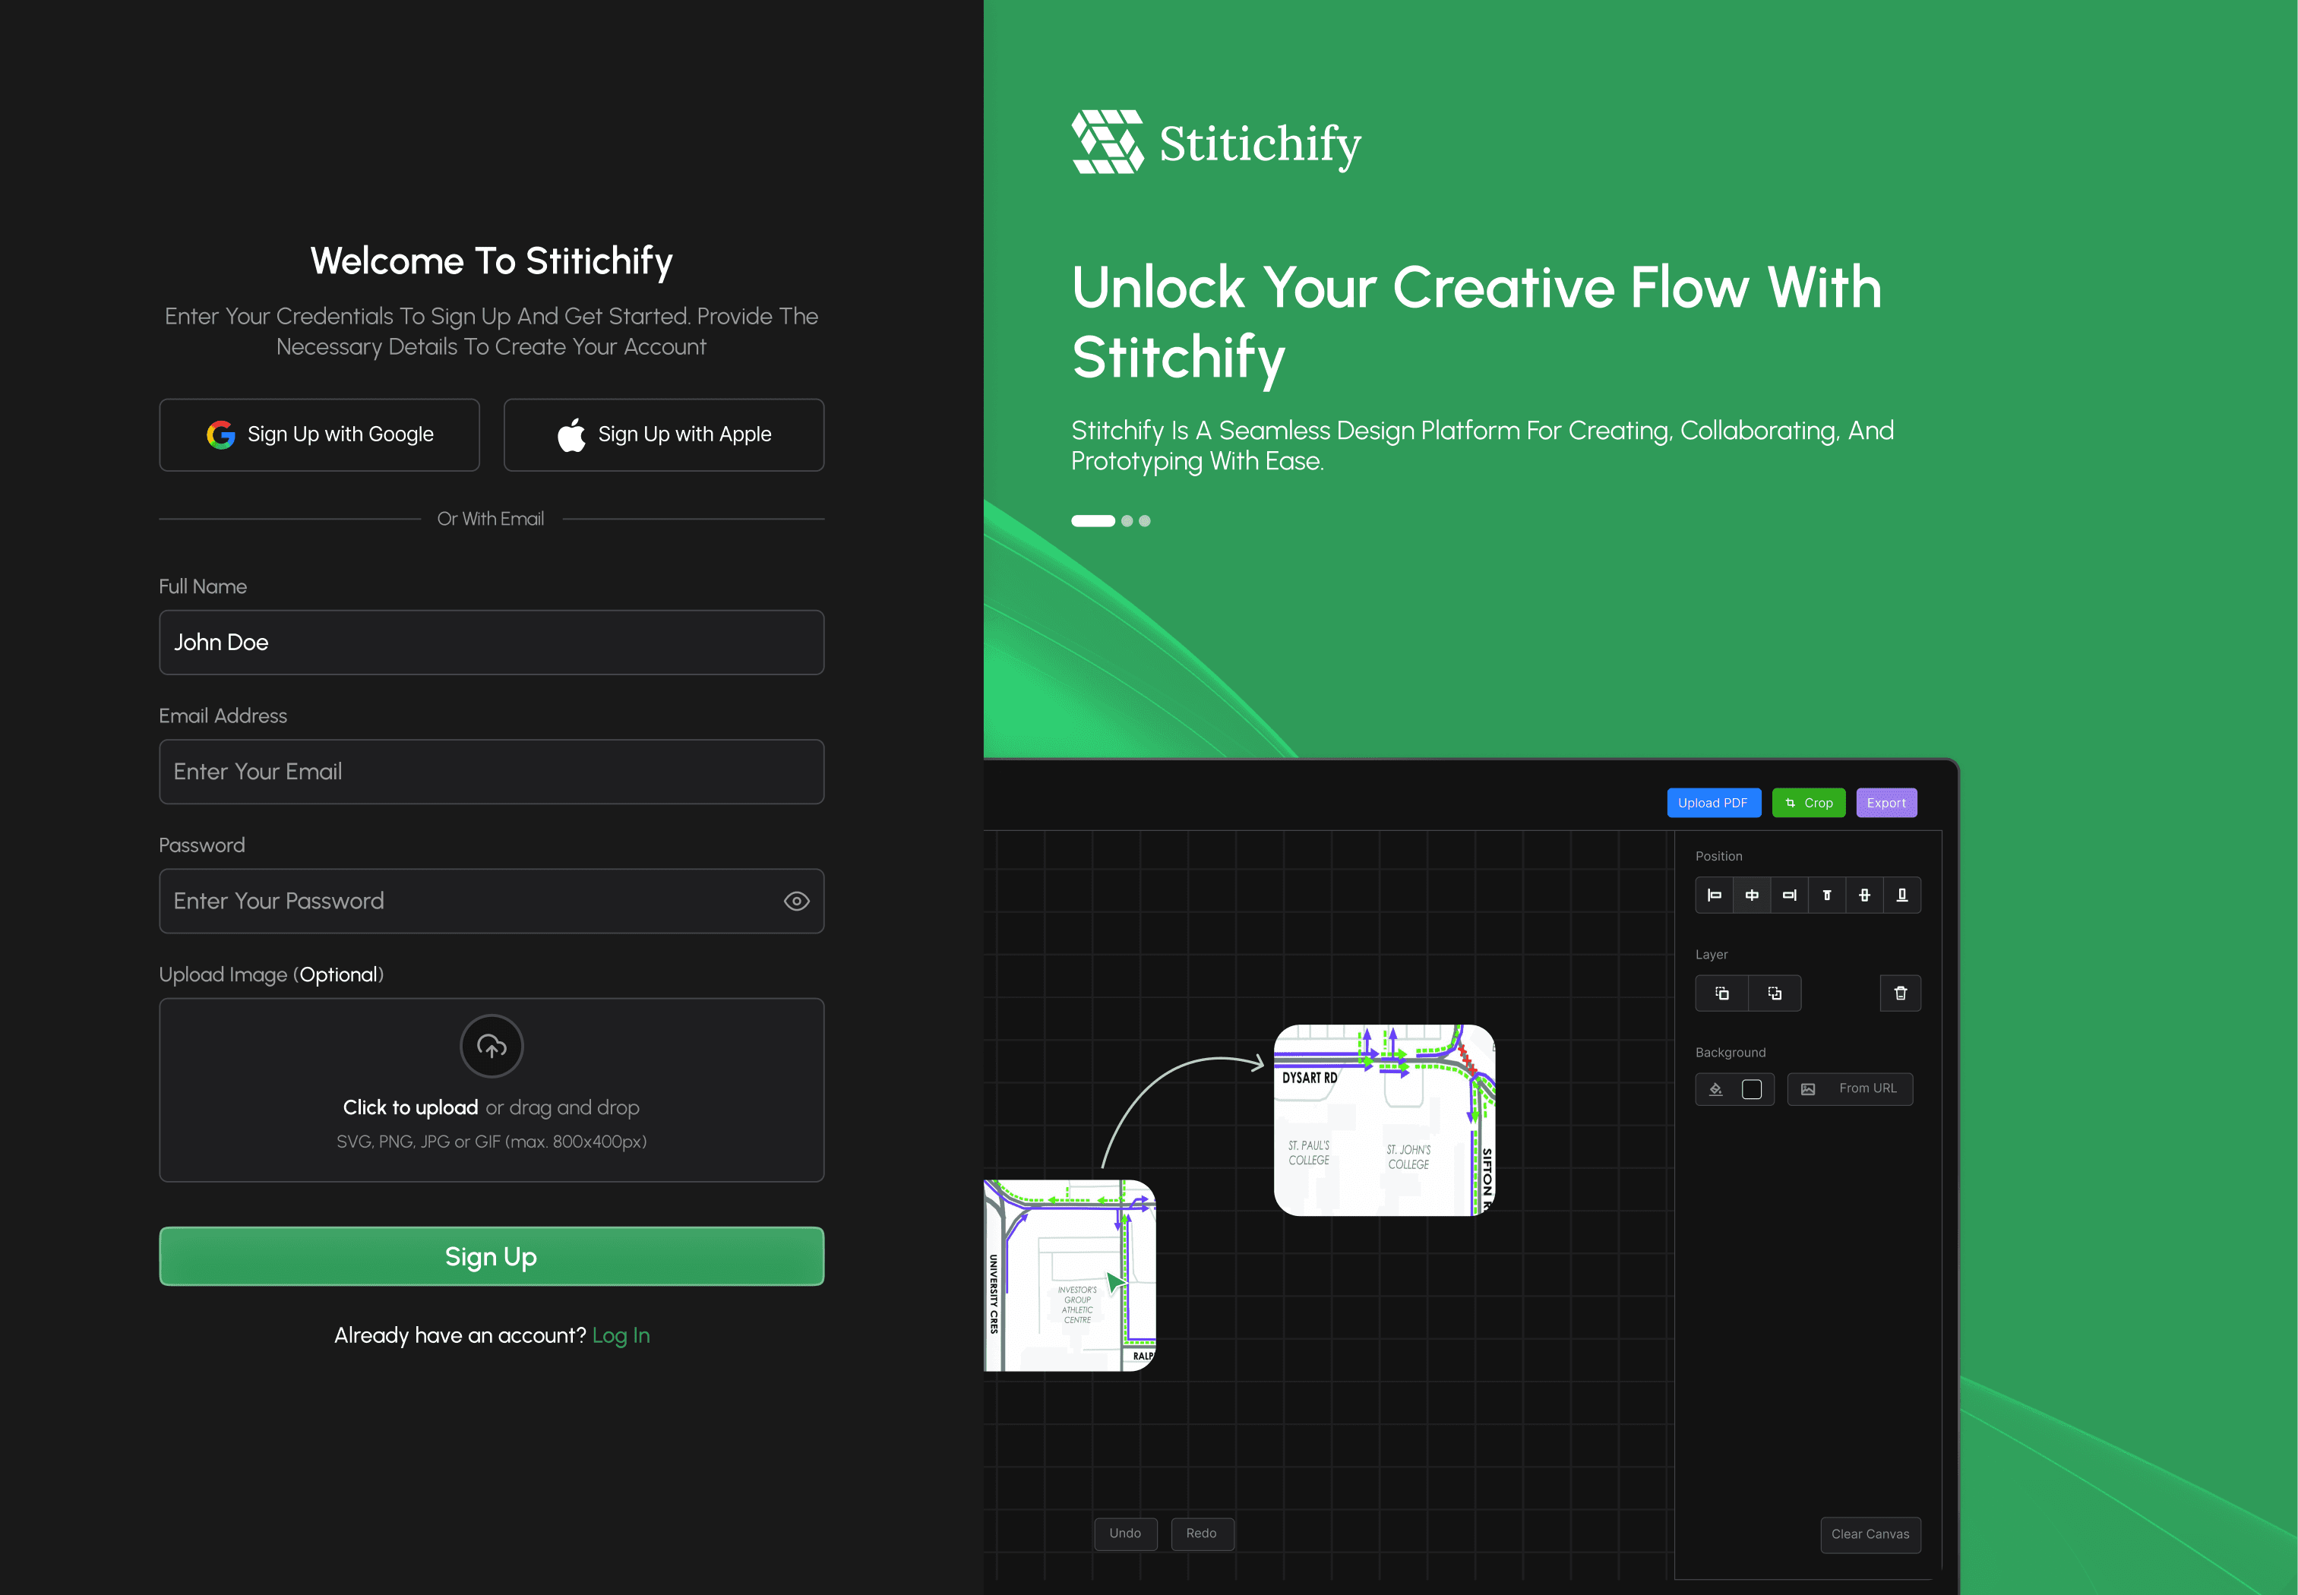
Task: Click the align top position icon
Action: pos(1826,895)
